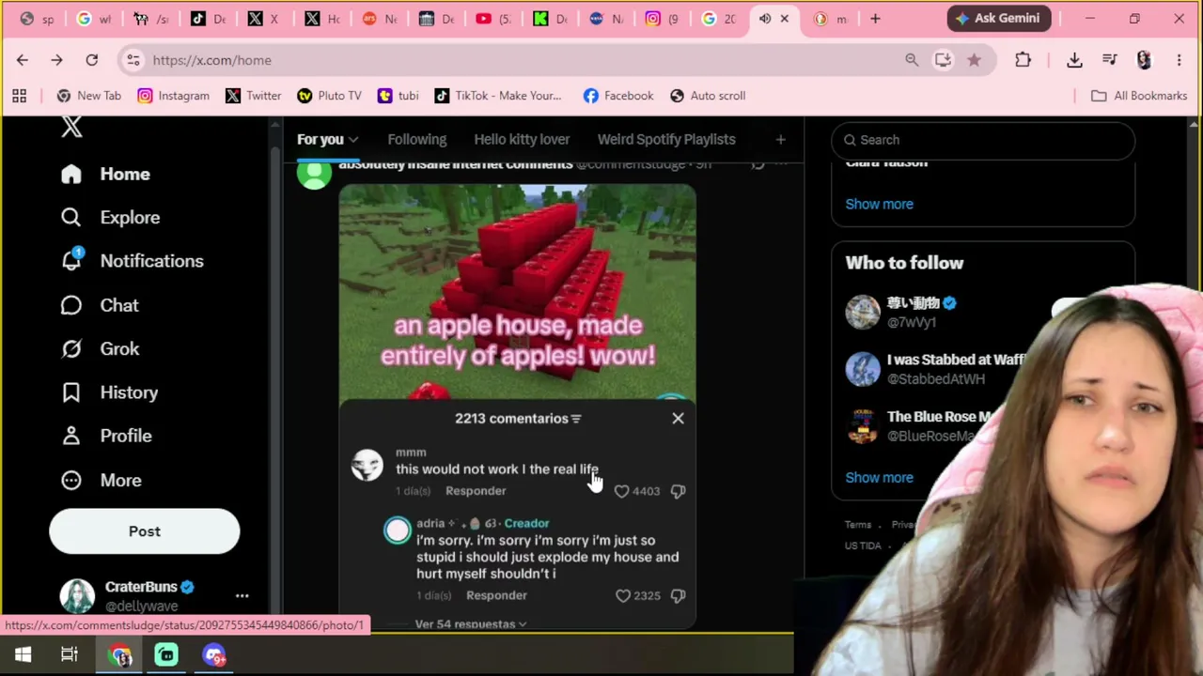This screenshot has width=1203, height=676.
Task: Open the comment sort filter icon
Action: [x=576, y=419]
